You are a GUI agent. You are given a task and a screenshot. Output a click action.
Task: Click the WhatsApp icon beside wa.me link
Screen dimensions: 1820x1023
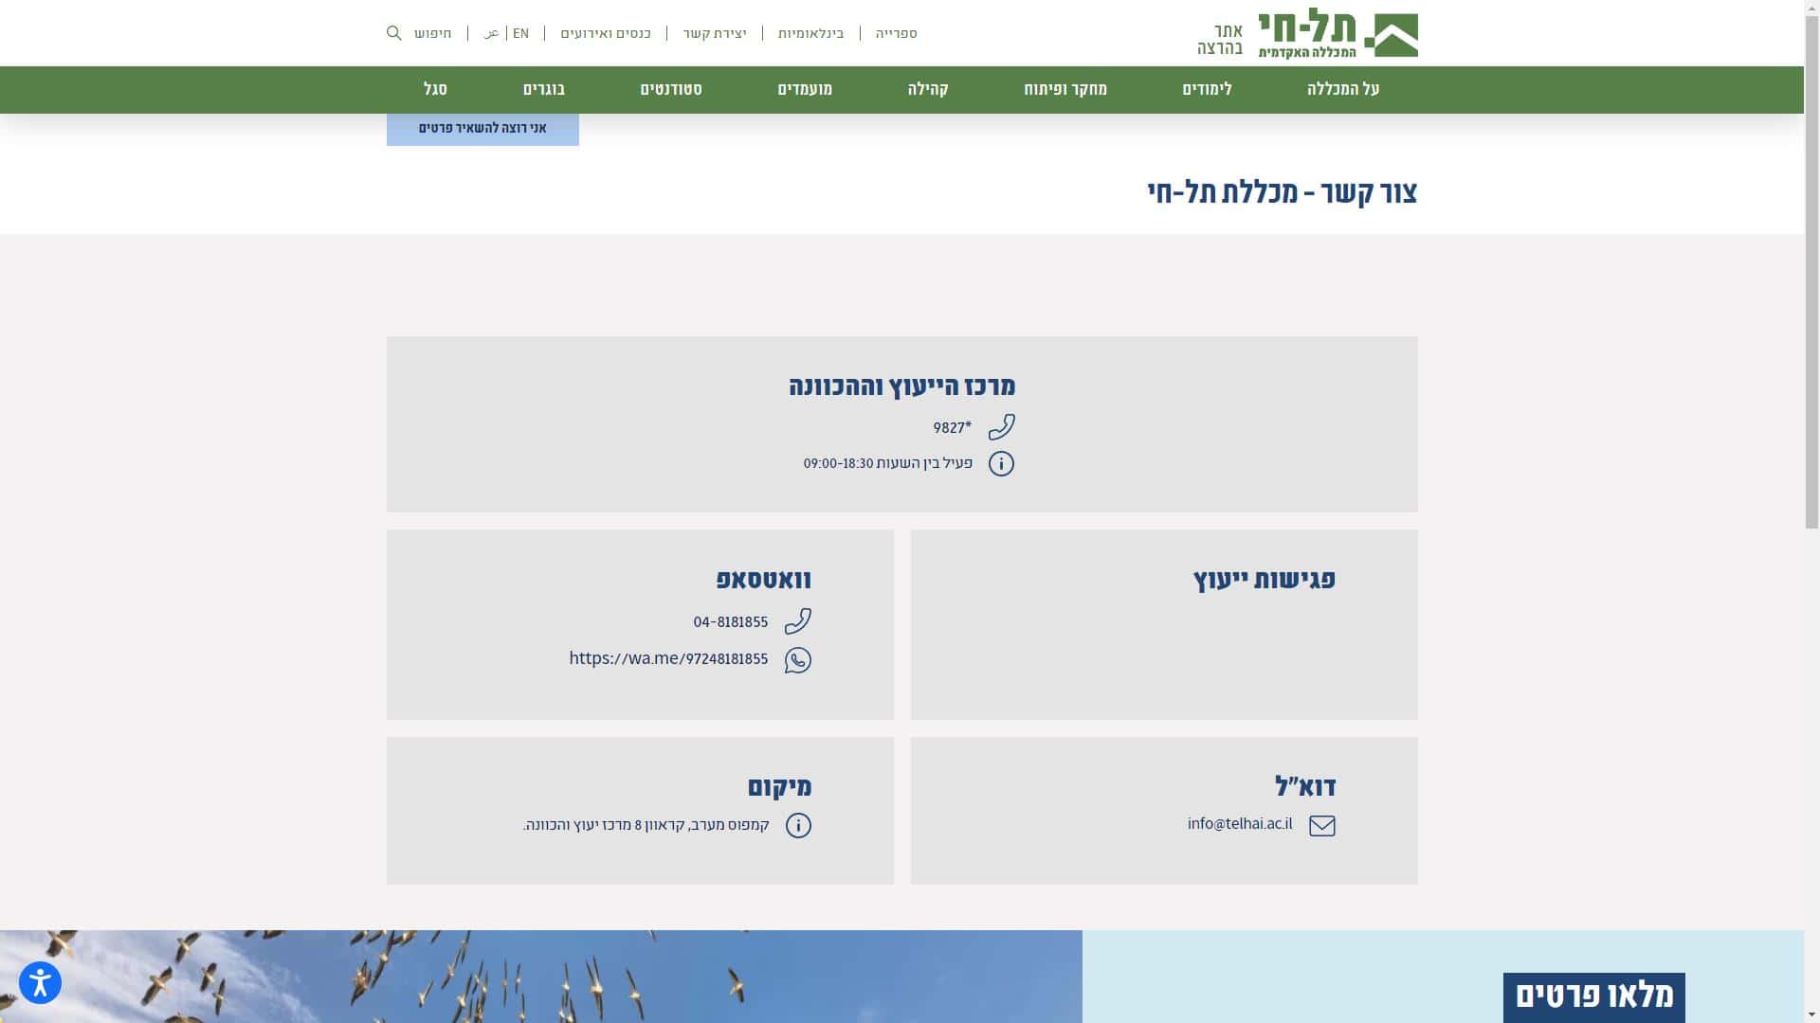pyautogui.click(x=797, y=659)
